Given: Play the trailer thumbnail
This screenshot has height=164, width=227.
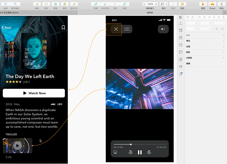Looking at the screenshot, I should point(18,146).
